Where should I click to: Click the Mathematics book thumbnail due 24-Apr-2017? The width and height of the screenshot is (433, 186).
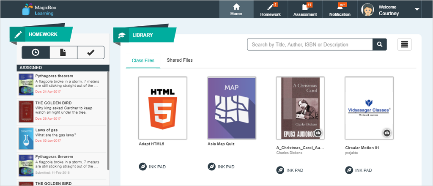point(26,85)
